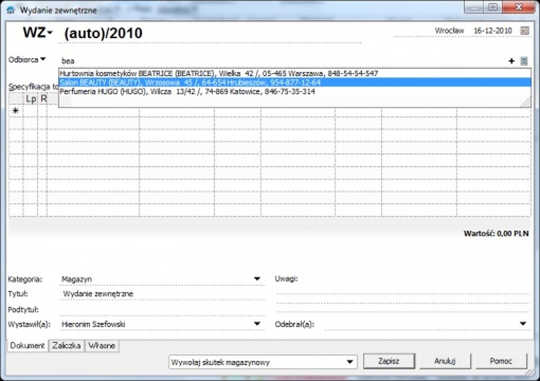Expand the Odbiorca dropdown arrow

[43, 60]
